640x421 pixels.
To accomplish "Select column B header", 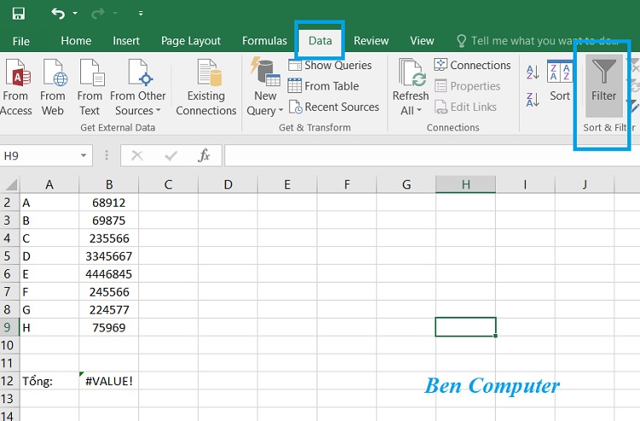I will pyautogui.click(x=109, y=184).
